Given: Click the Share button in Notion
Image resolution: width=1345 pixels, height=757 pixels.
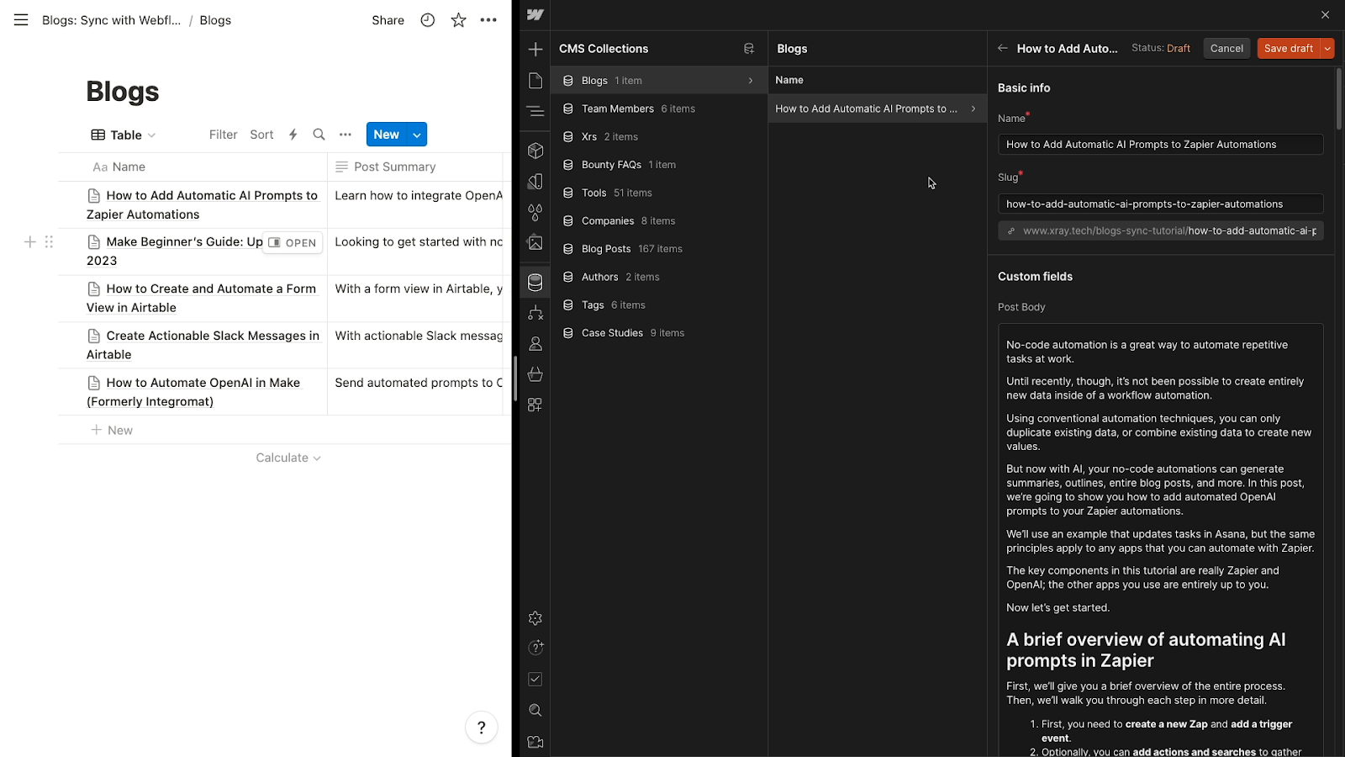Looking at the screenshot, I should (x=388, y=20).
